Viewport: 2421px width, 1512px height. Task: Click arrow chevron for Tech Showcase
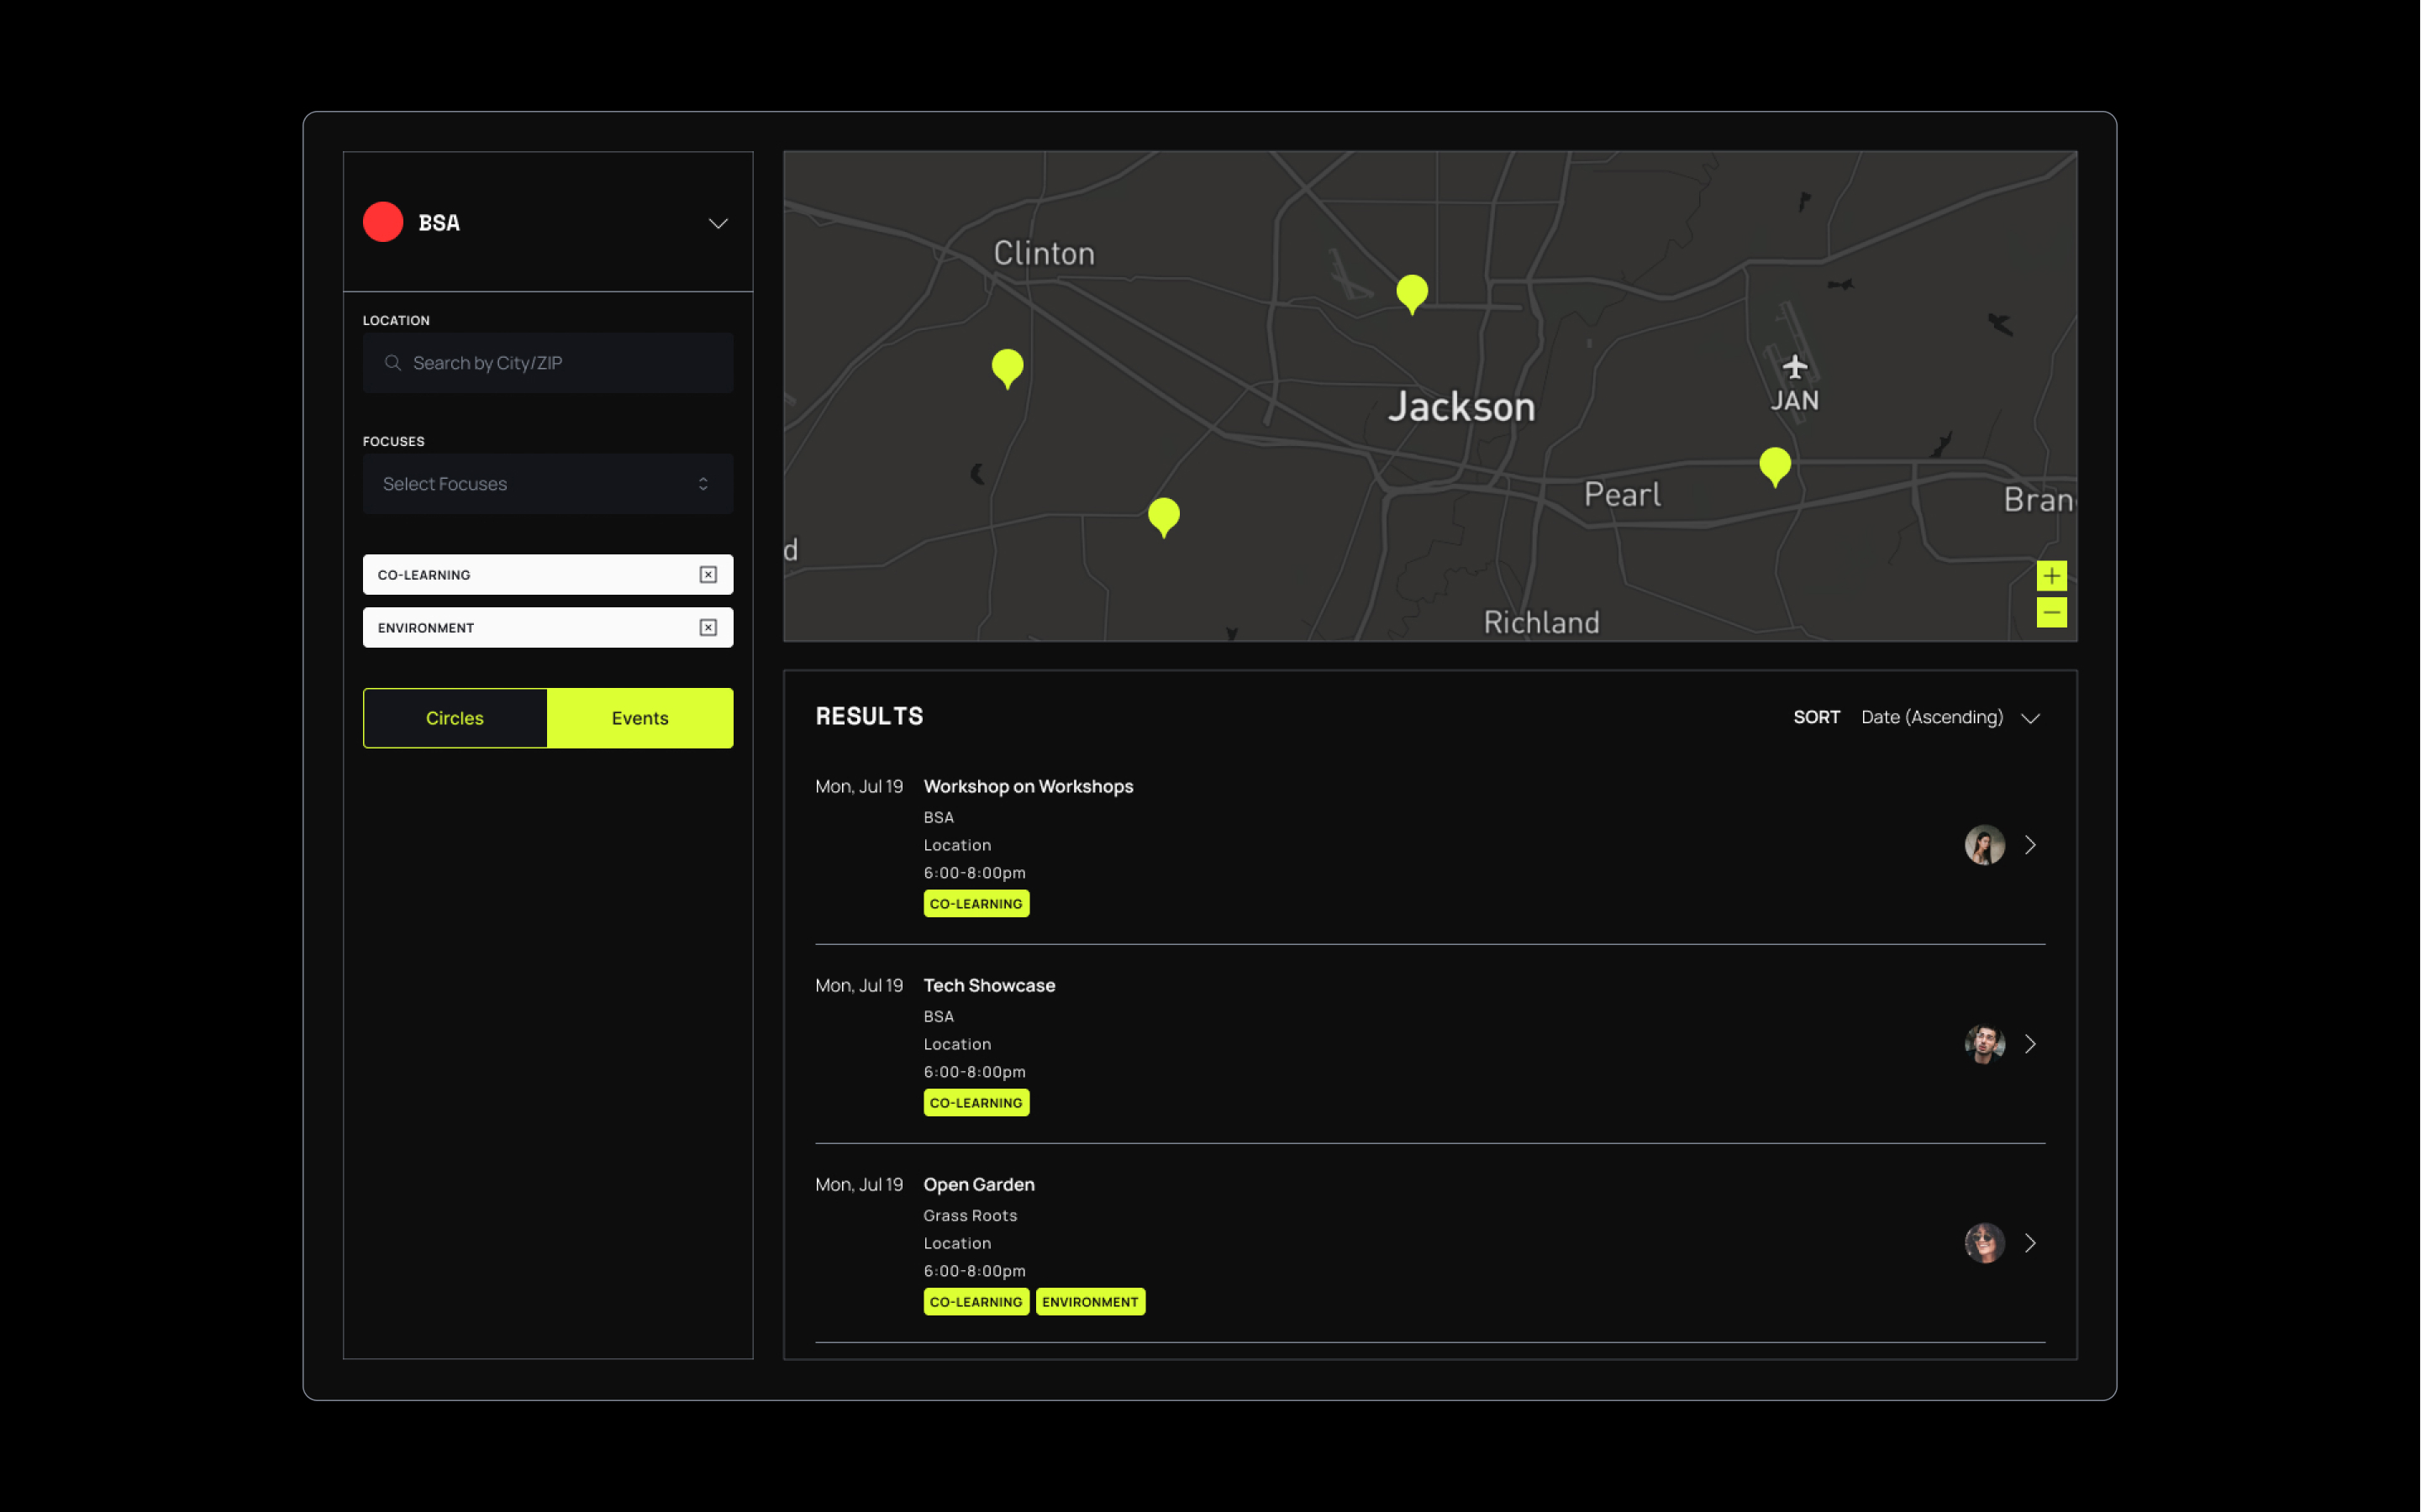tap(2030, 1044)
